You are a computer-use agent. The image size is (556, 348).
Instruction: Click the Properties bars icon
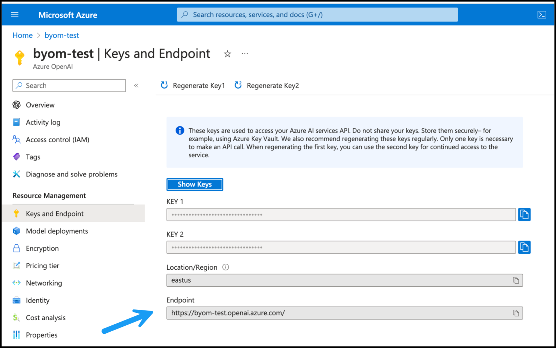coord(16,335)
